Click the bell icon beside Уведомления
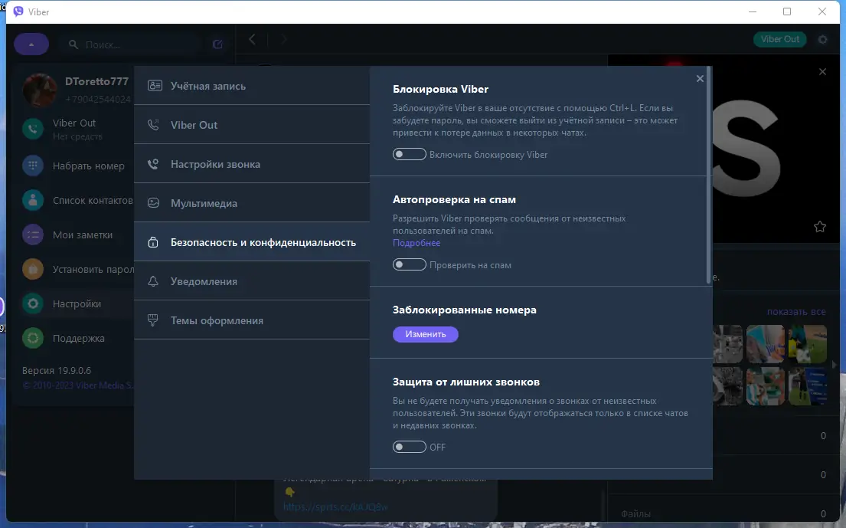846x528 pixels. (x=153, y=281)
